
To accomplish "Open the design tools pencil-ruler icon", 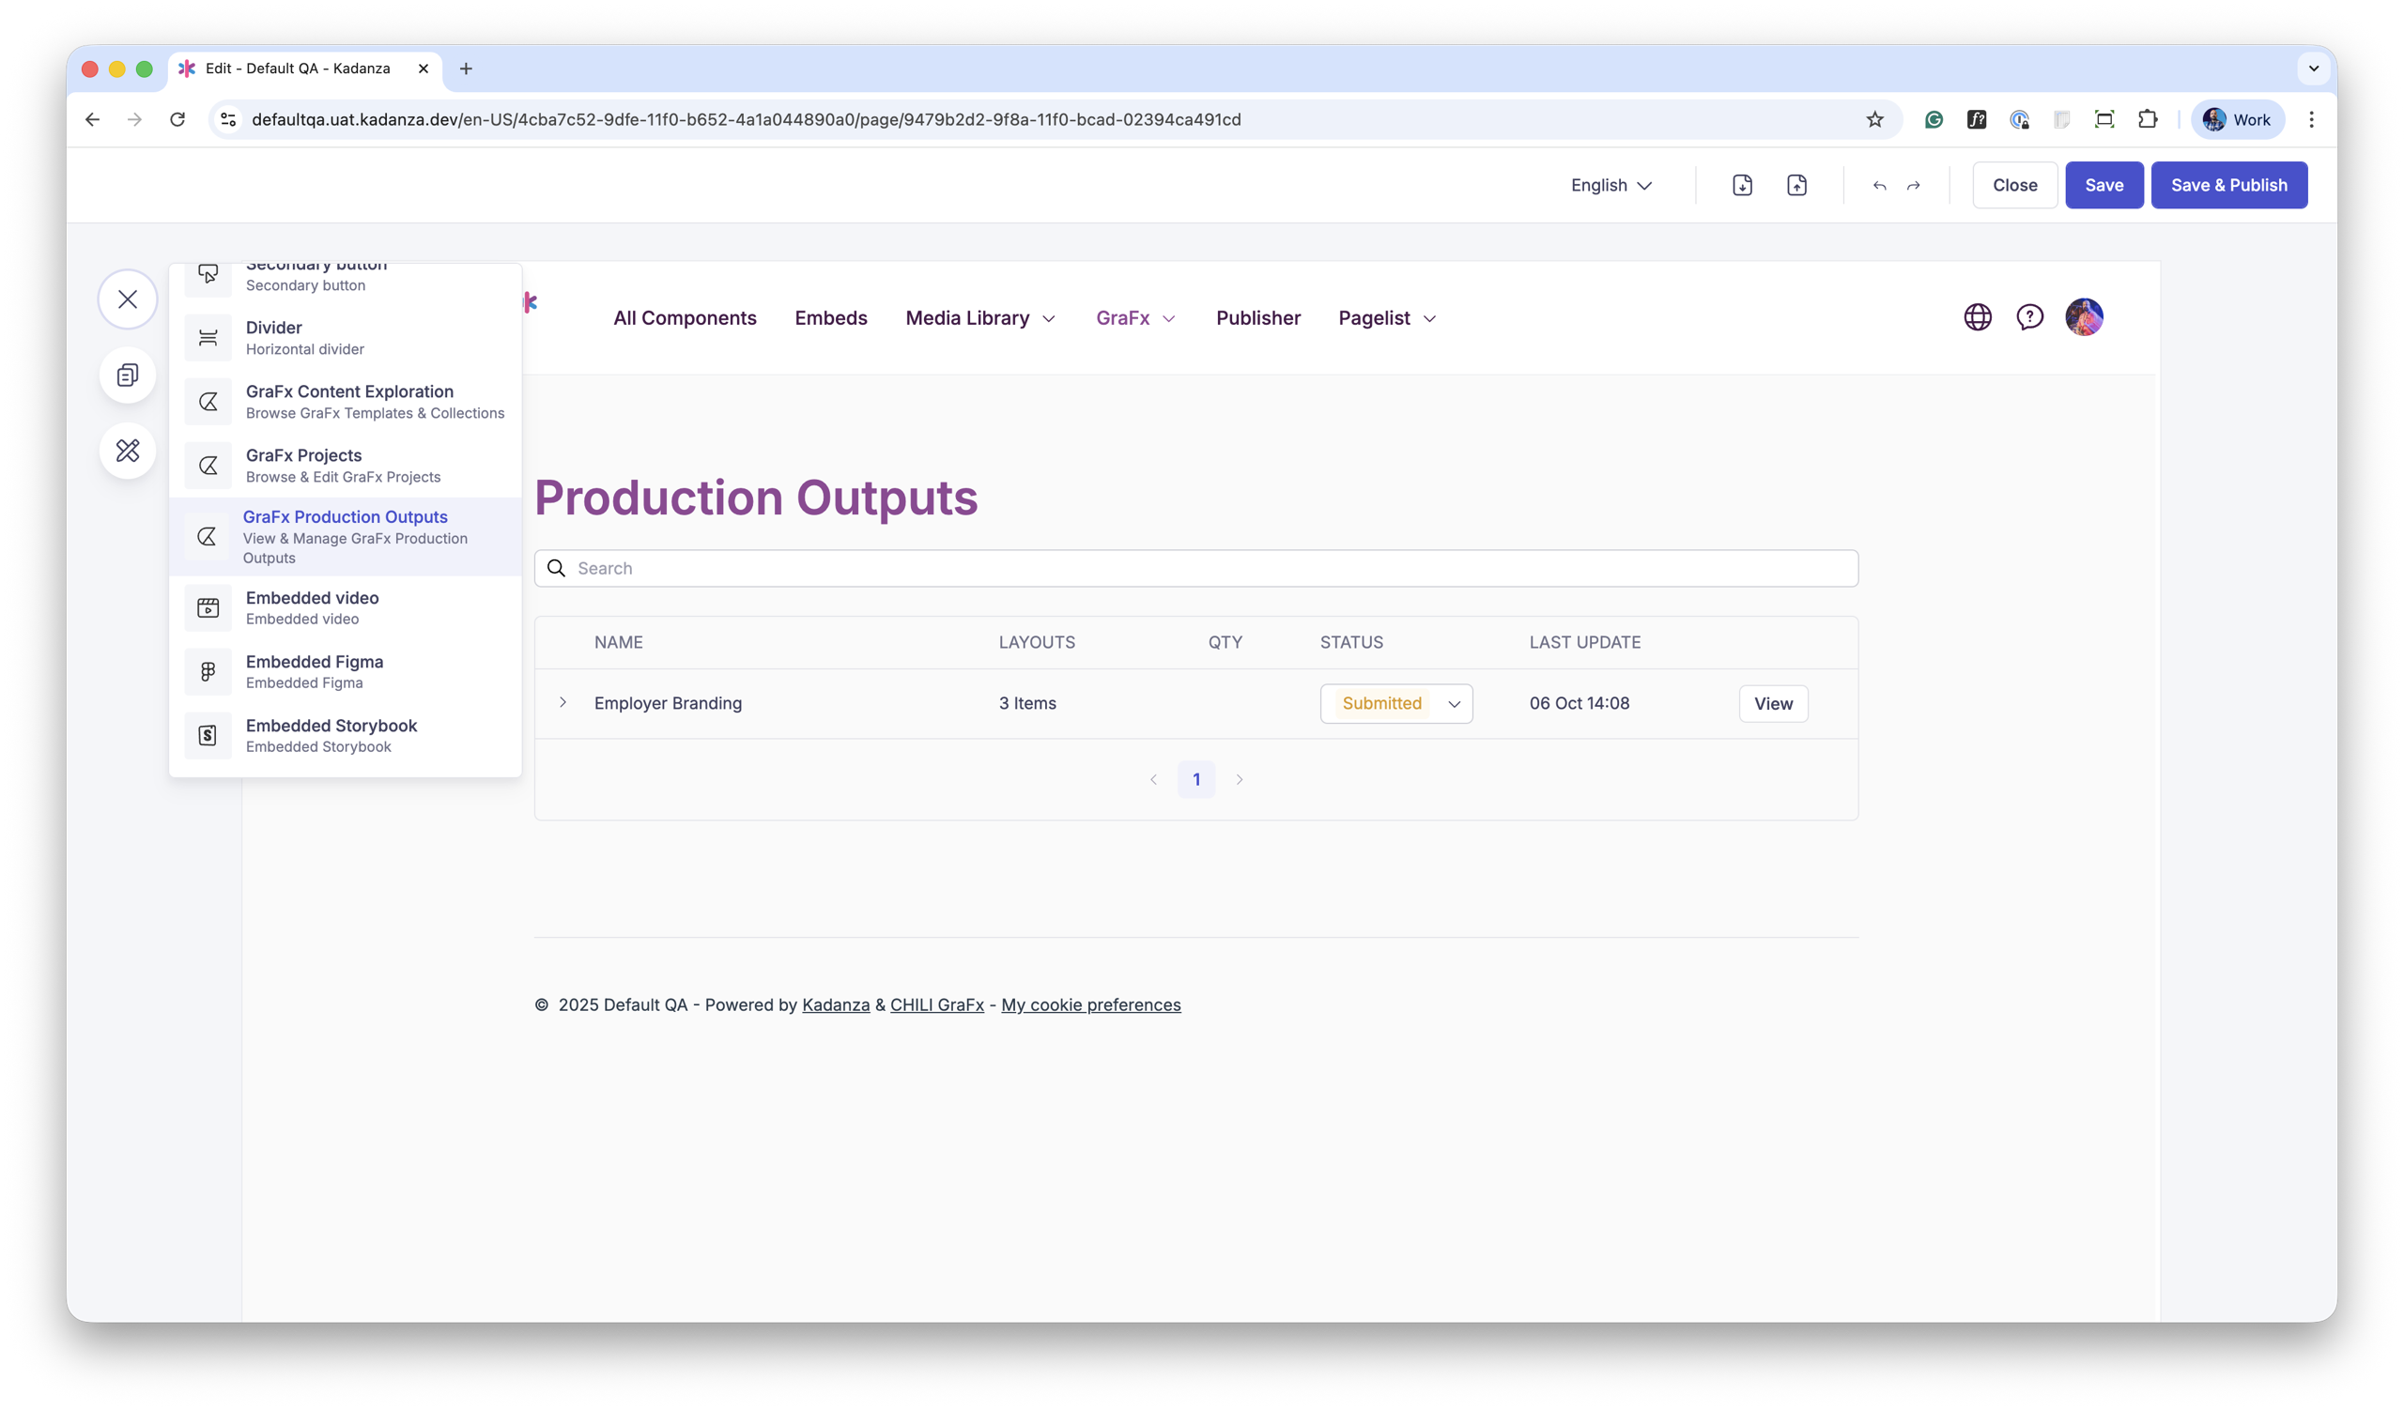I will pyautogui.click(x=127, y=450).
